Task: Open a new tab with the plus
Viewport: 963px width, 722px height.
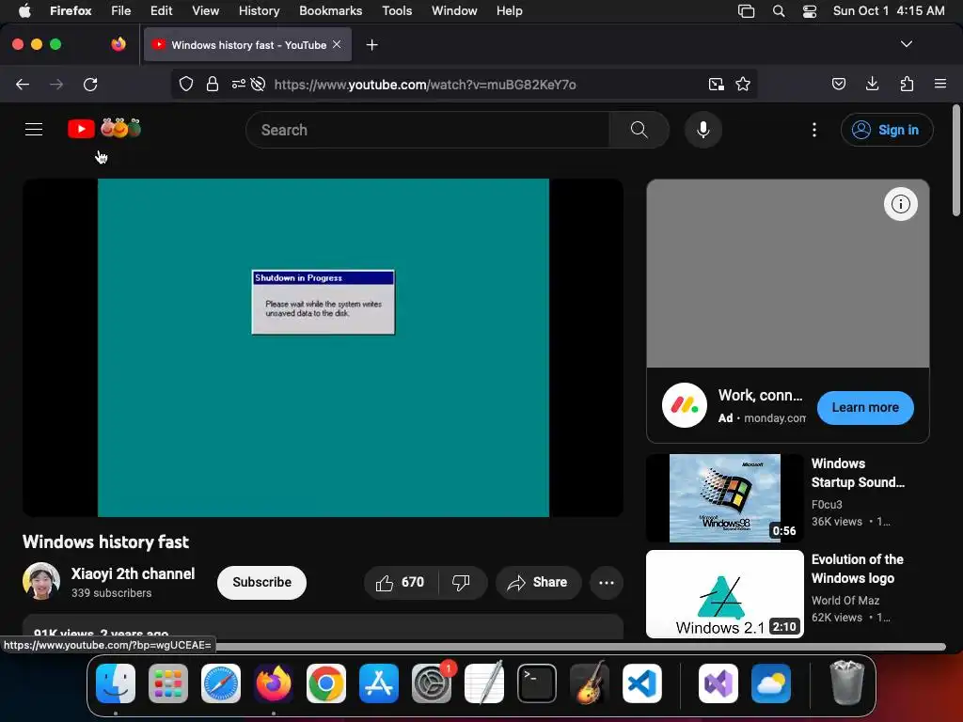Action: (371, 45)
